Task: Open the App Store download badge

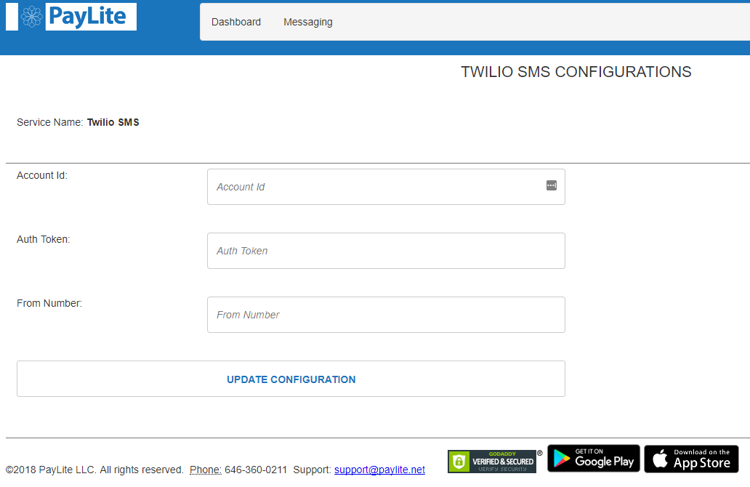Action: [x=691, y=459]
